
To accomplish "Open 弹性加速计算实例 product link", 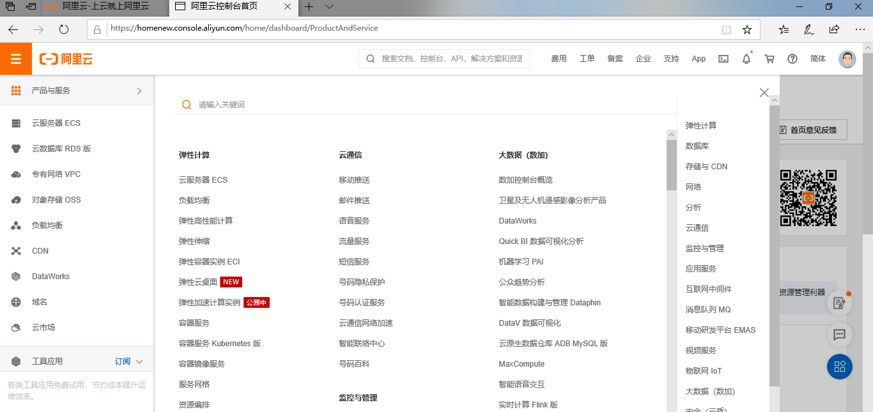I will click(x=210, y=303).
